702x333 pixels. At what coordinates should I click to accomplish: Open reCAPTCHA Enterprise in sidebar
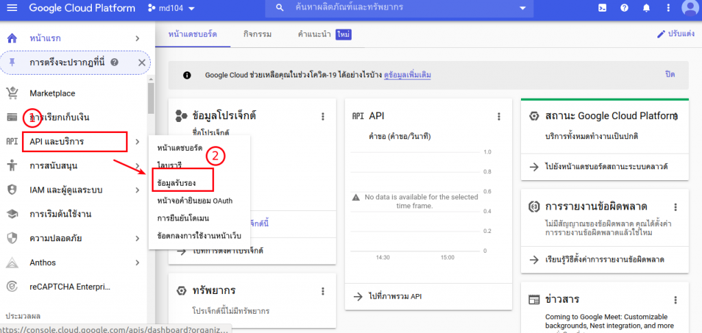70,286
